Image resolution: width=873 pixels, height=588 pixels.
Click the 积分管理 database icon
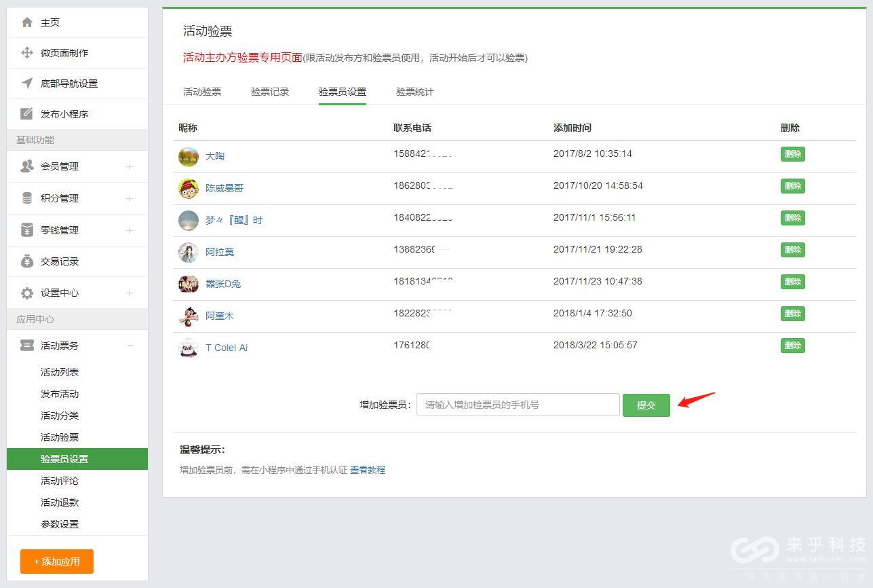[x=27, y=198]
